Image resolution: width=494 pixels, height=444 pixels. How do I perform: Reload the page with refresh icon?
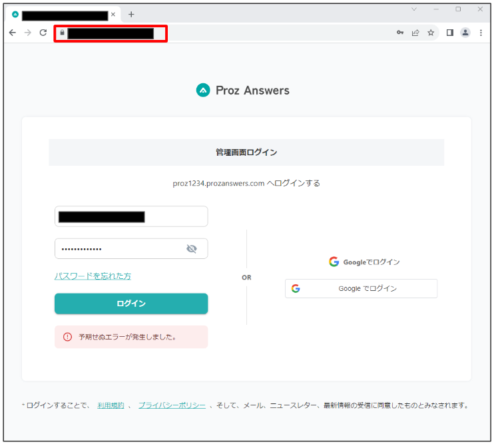pos(43,33)
